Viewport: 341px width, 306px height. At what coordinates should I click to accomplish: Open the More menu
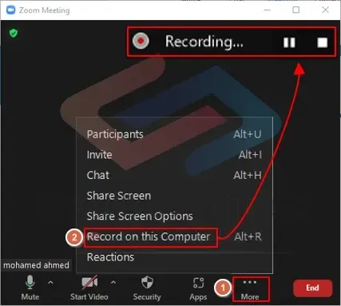250,289
